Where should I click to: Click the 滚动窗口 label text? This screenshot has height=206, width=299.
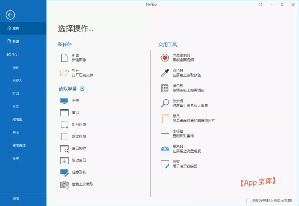pos(79,160)
